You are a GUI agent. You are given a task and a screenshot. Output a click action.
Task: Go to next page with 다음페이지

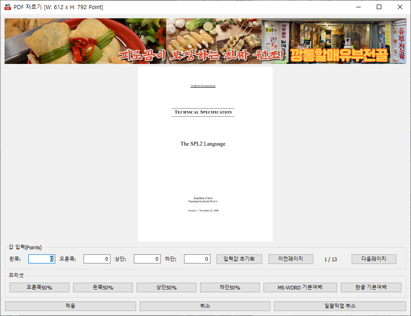click(374, 259)
